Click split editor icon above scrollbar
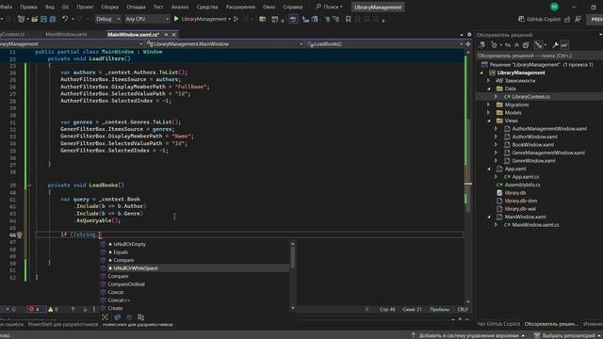 tap(468, 44)
